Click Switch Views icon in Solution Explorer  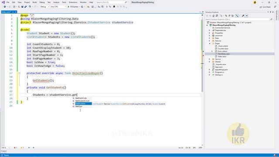click(217, 16)
